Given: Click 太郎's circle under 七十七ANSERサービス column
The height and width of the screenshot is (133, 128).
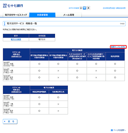Looking at the screenshot, I should [77, 64].
